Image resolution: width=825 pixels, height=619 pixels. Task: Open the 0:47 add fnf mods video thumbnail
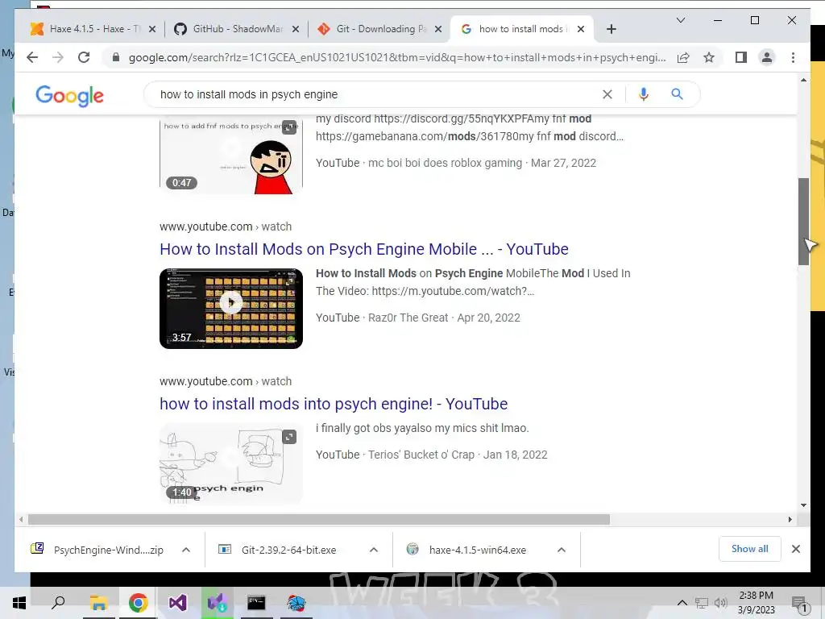[231, 156]
